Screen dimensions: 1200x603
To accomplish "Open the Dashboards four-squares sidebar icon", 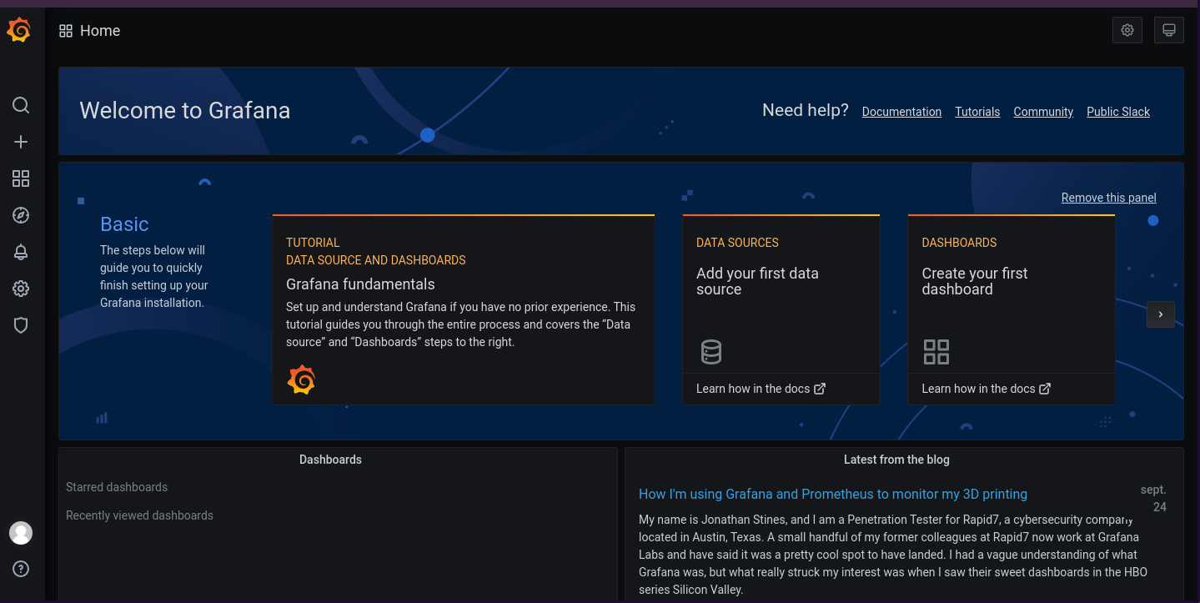I will (21, 178).
